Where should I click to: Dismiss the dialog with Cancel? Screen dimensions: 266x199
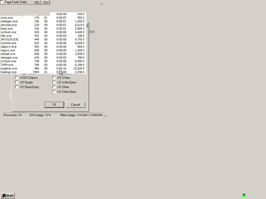click(76, 105)
